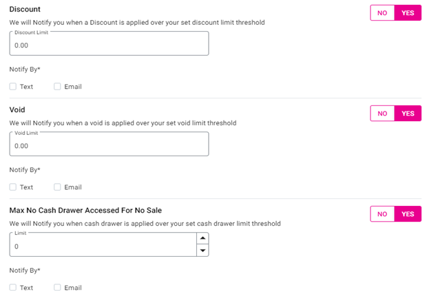
Task: Check Email under Void Notify By
Action: (x=58, y=187)
